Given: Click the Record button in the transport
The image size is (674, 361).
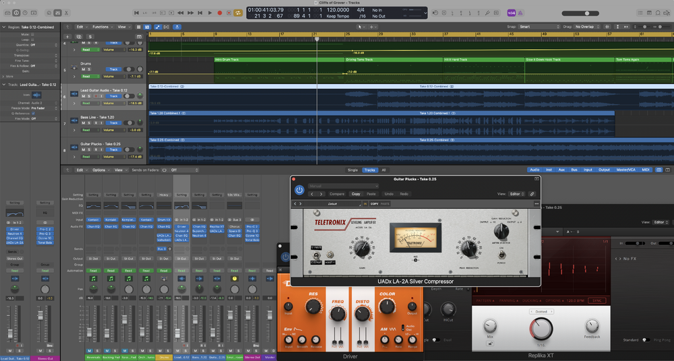Looking at the screenshot, I should click(220, 13).
